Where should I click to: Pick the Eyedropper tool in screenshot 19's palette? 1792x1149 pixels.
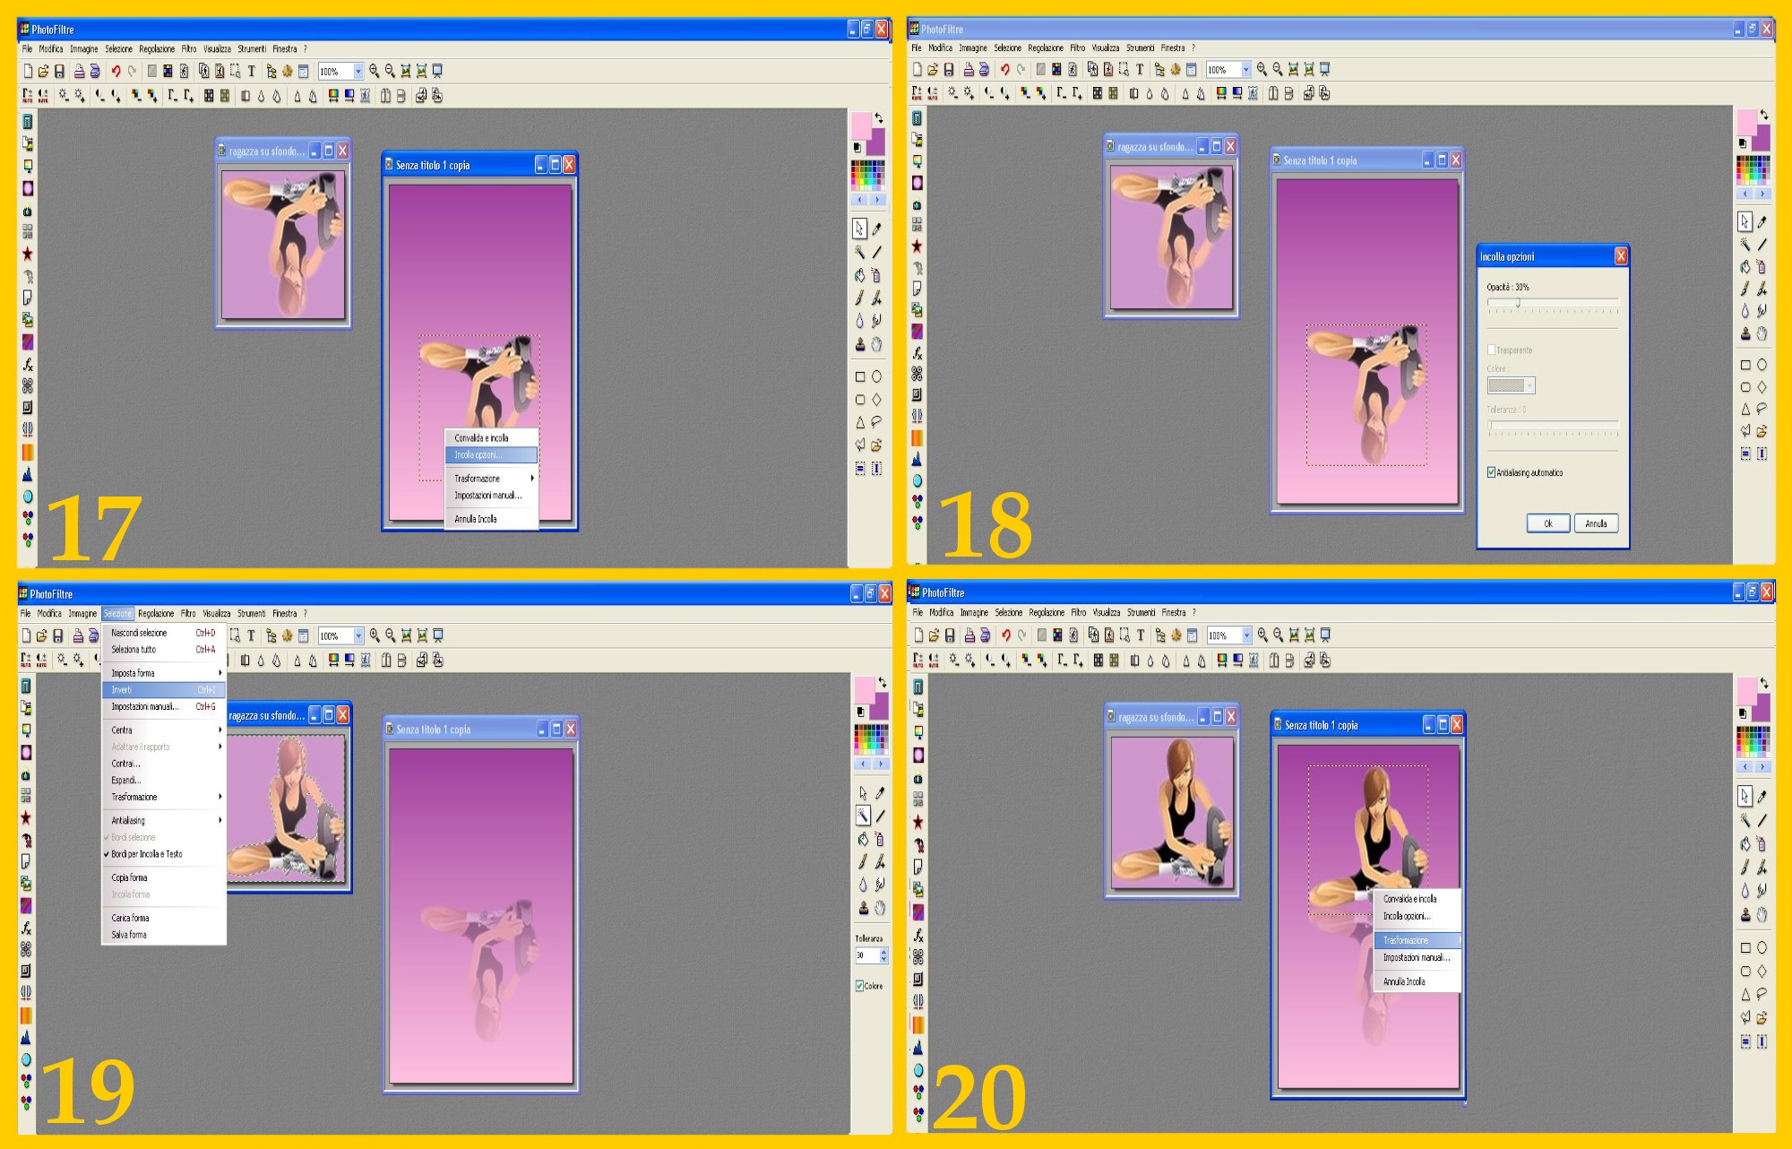pyautogui.click(x=880, y=793)
